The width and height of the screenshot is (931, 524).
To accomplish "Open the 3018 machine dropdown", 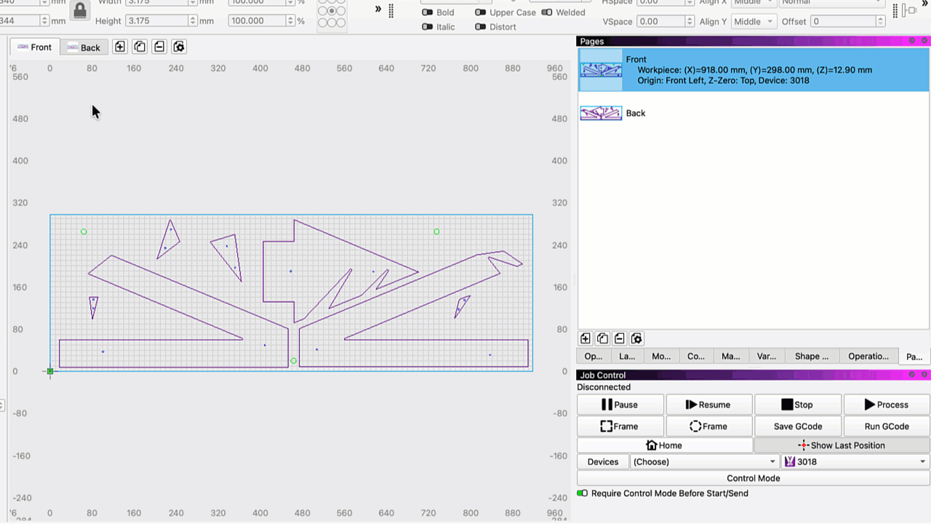I will (855, 461).
